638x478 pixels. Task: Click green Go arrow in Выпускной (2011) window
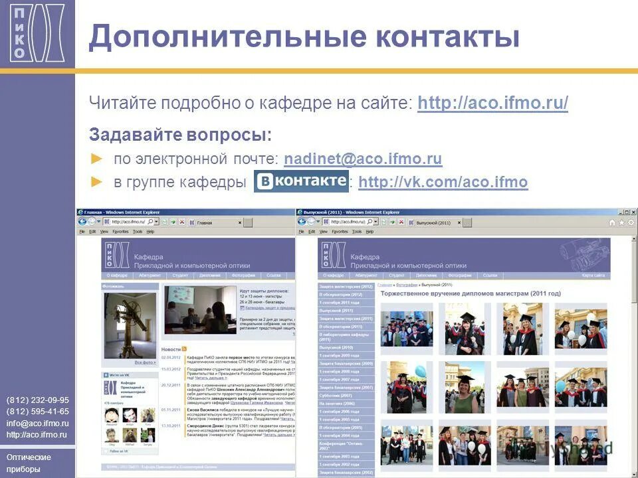(x=393, y=222)
